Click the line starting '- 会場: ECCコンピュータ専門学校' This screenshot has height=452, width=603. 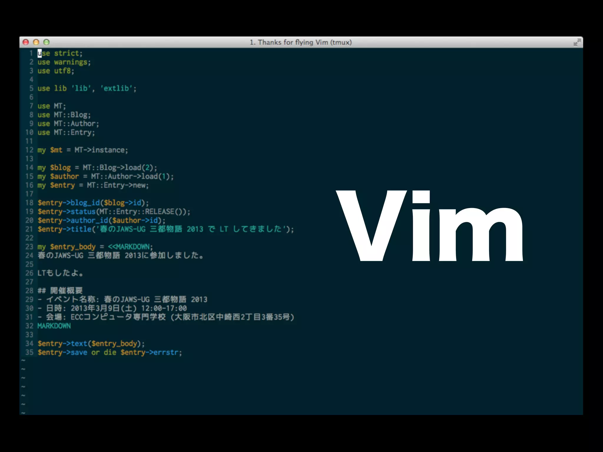166,317
